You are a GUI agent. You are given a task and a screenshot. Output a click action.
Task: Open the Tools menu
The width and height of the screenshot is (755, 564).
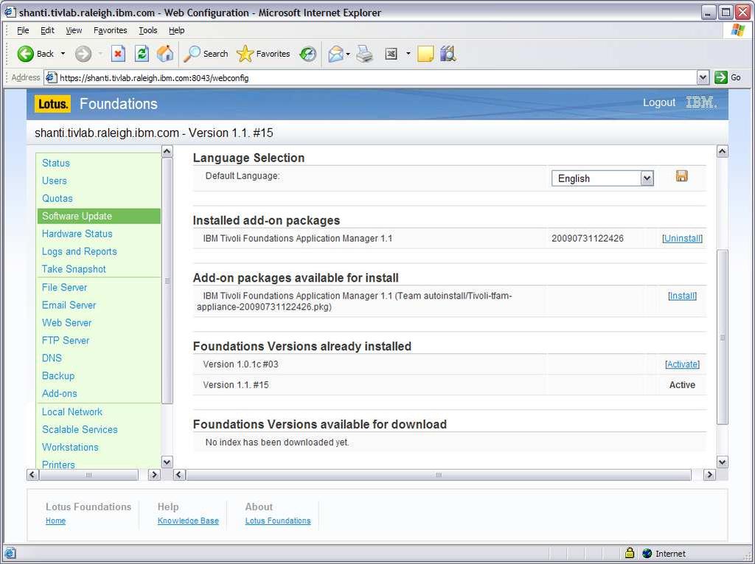[x=147, y=30]
